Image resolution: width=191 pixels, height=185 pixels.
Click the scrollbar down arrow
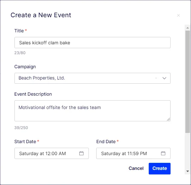click(187, 171)
